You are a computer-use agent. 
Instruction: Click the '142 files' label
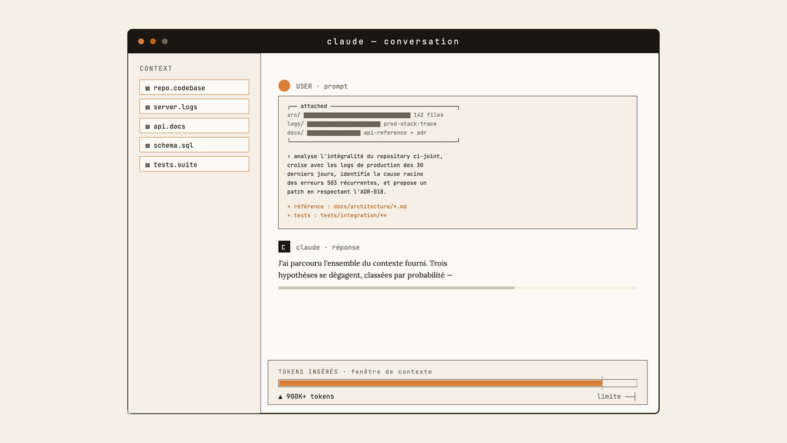pyautogui.click(x=428, y=115)
